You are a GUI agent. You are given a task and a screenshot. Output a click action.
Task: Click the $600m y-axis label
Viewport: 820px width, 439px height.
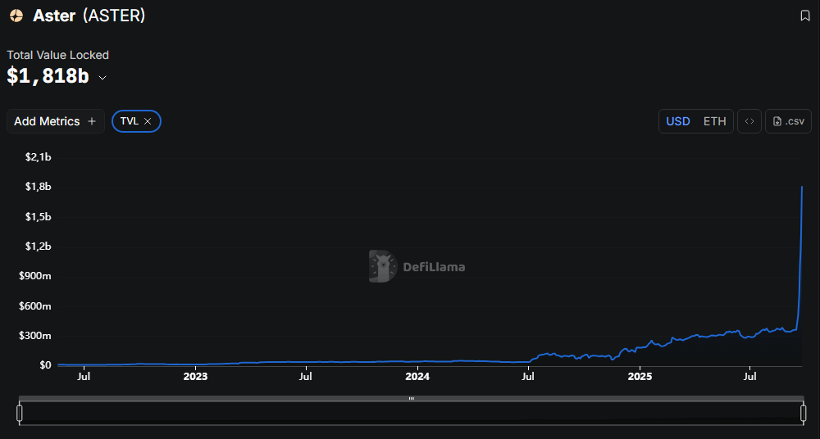[35, 305]
